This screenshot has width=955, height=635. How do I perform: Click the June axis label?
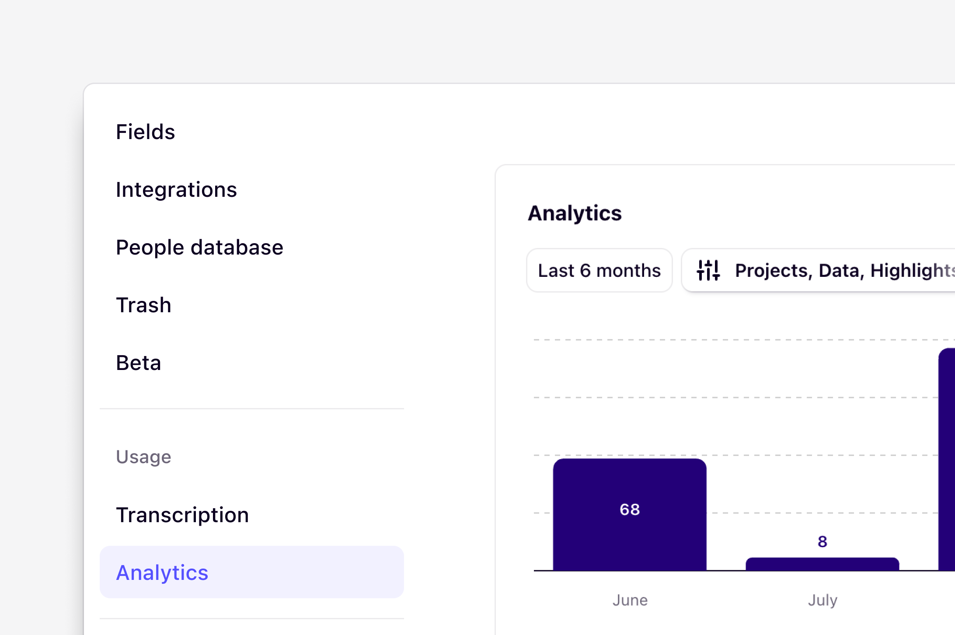[630, 600]
